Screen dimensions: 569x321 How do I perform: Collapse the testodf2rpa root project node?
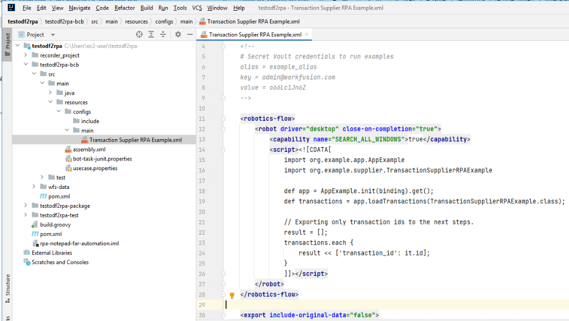[17, 45]
